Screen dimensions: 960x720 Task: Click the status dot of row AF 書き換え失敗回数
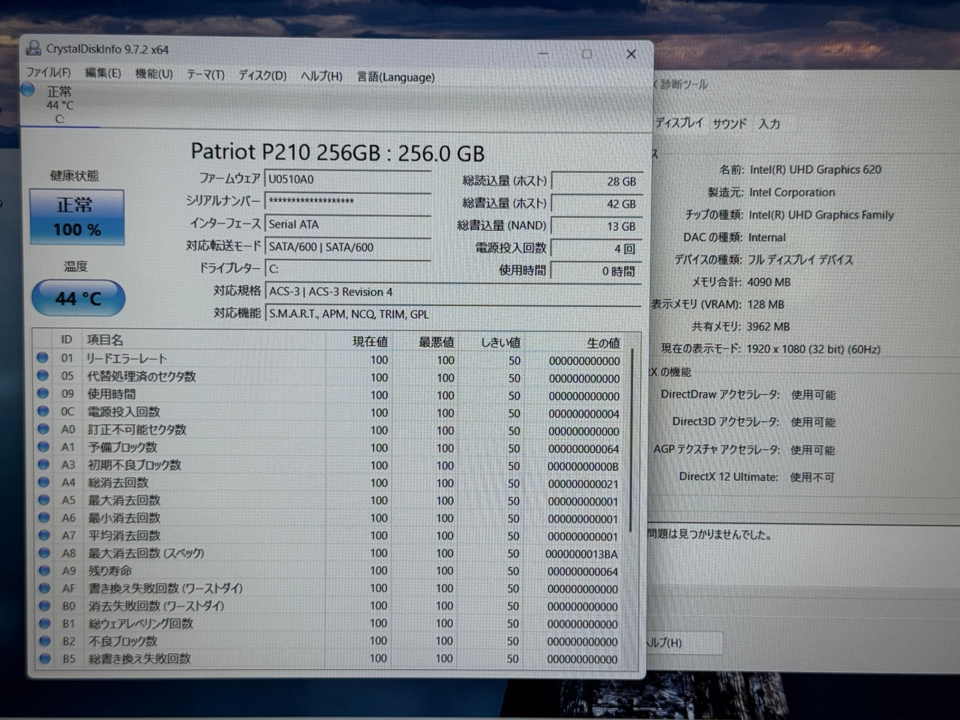[45, 588]
